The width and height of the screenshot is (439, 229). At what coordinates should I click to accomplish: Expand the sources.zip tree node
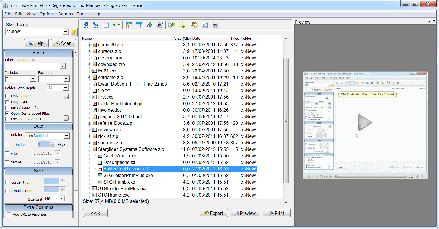89,143
